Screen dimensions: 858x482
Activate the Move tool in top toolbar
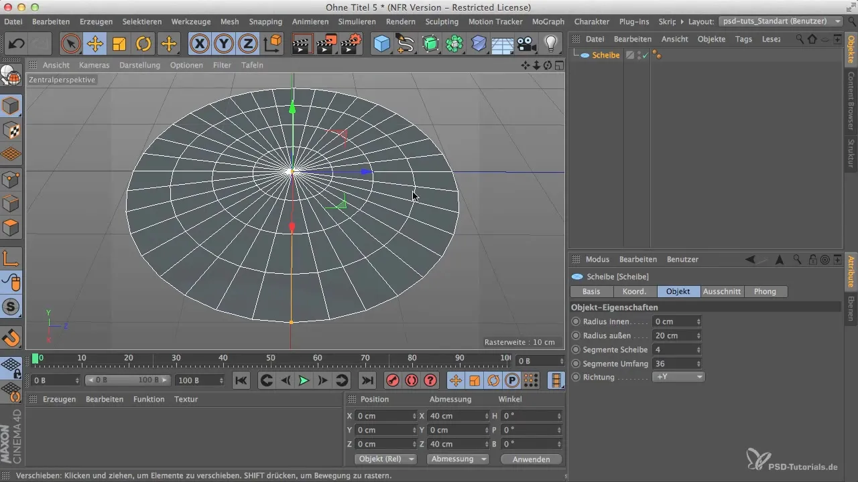[x=95, y=44]
